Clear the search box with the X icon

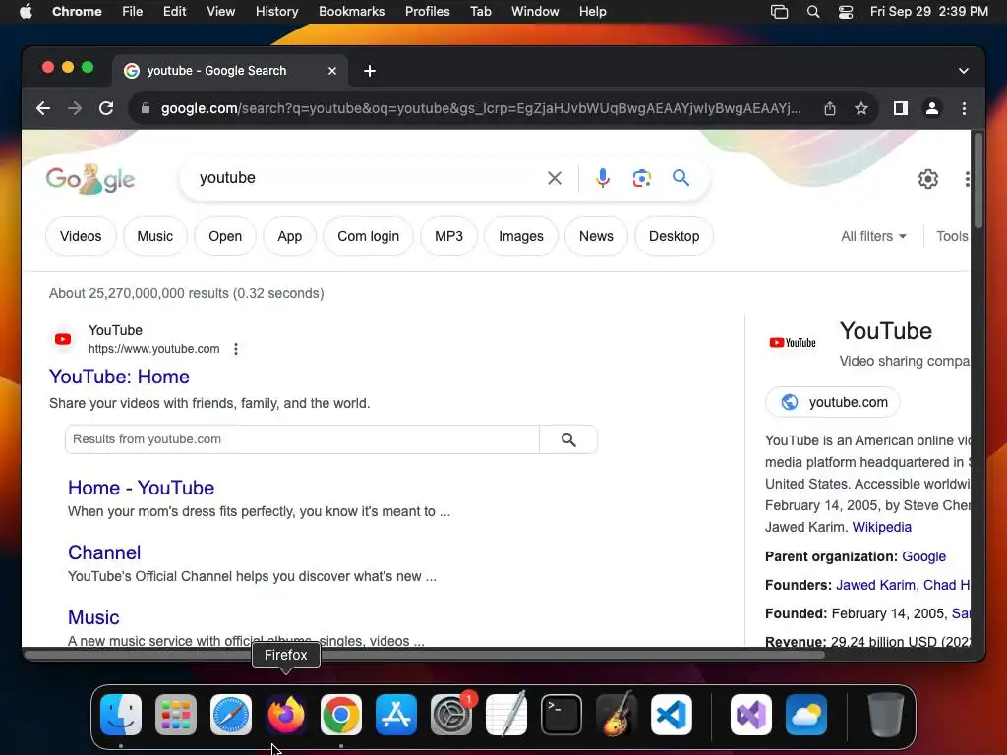click(x=555, y=178)
